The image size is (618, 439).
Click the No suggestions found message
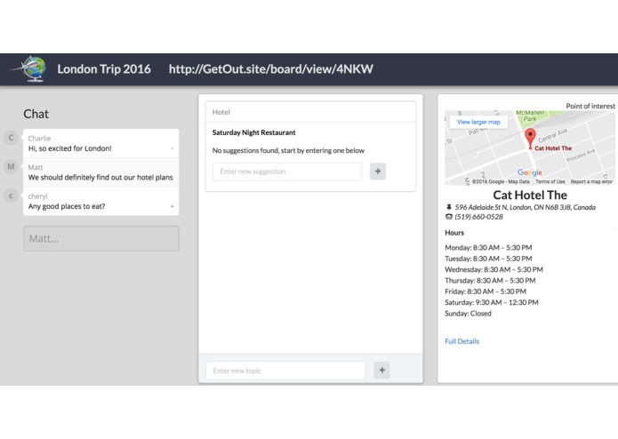288,150
